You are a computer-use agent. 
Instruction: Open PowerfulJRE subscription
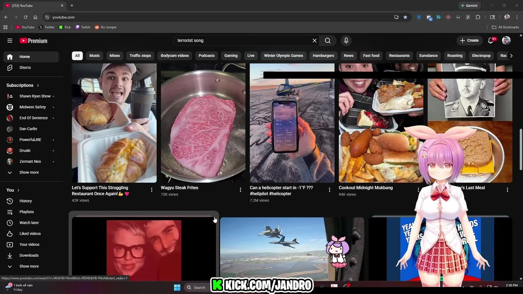[x=31, y=140]
